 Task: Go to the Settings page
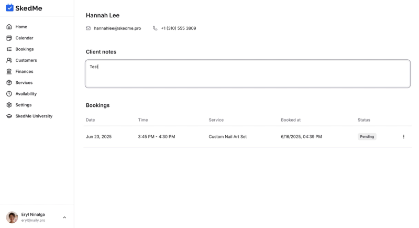(24, 105)
